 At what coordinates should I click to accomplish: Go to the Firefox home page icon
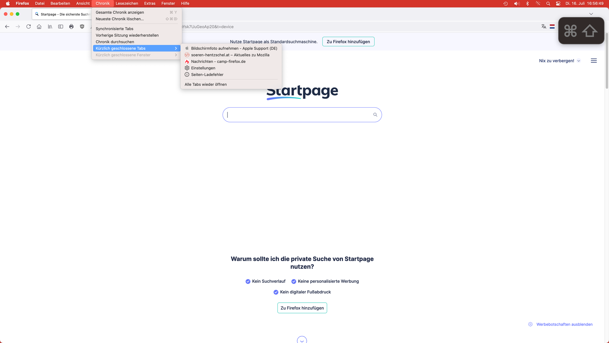(39, 27)
